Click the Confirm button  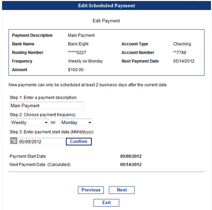pos(79,142)
